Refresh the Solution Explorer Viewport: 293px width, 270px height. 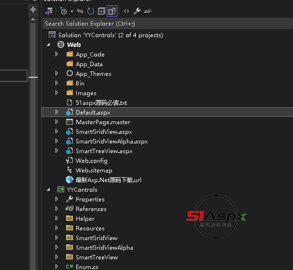click(x=90, y=11)
